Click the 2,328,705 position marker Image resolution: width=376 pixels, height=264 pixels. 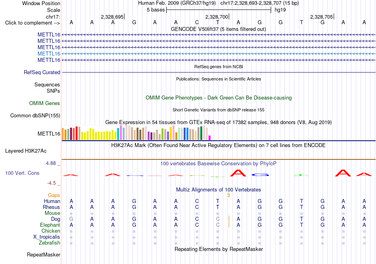click(x=321, y=17)
